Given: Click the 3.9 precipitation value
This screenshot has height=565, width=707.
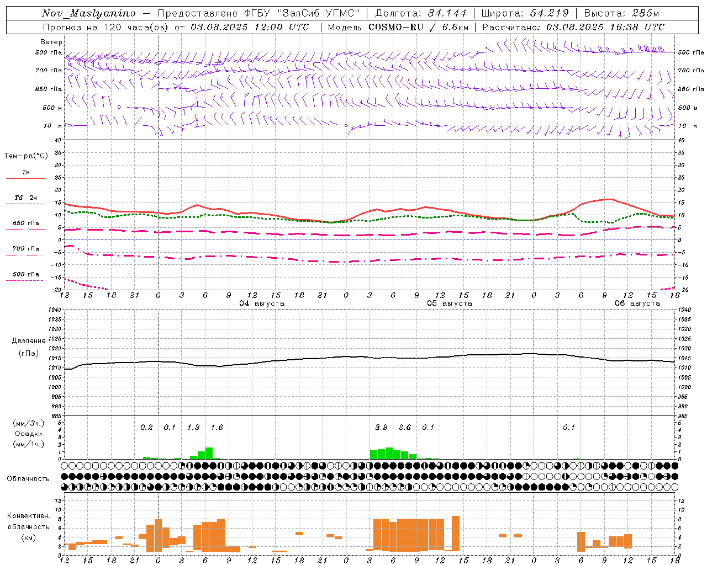Looking at the screenshot, I should (x=381, y=427).
